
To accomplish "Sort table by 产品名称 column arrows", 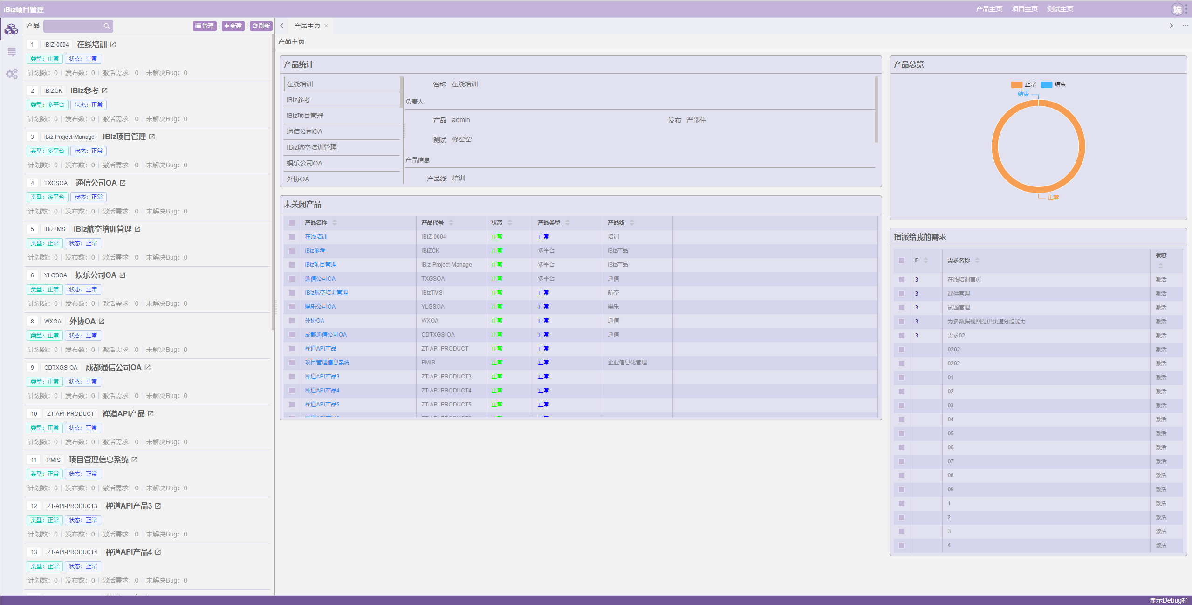I will pyautogui.click(x=335, y=223).
